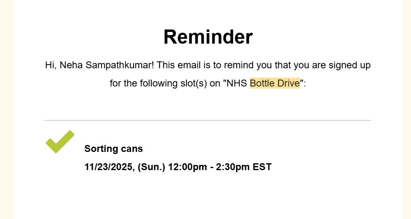This screenshot has height=219, width=411.
Task: Click the phrase signed up
Action: coord(350,65)
